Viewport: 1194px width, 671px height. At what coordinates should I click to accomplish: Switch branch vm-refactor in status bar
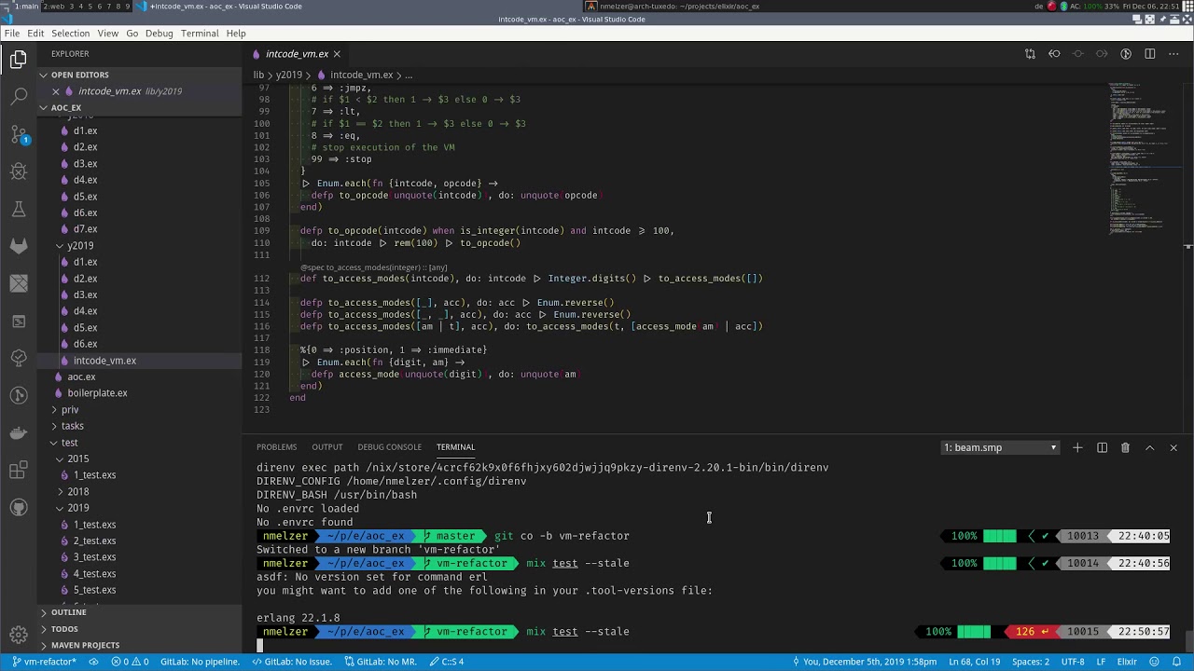tap(44, 662)
